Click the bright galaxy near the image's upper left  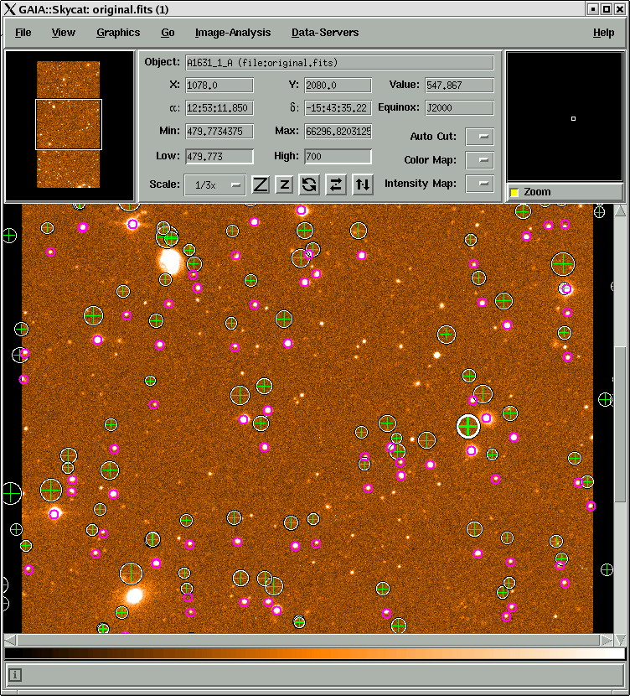[x=169, y=261]
